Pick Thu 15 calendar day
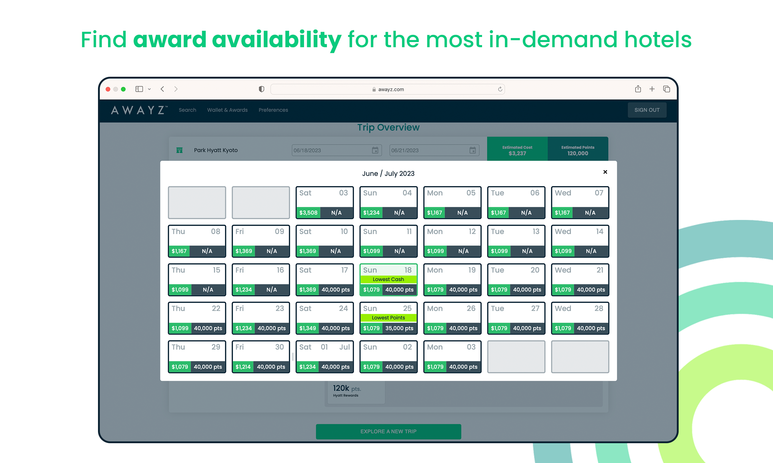Image resolution: width=773 pixels, height=463 pixels. tap(197, 280)
